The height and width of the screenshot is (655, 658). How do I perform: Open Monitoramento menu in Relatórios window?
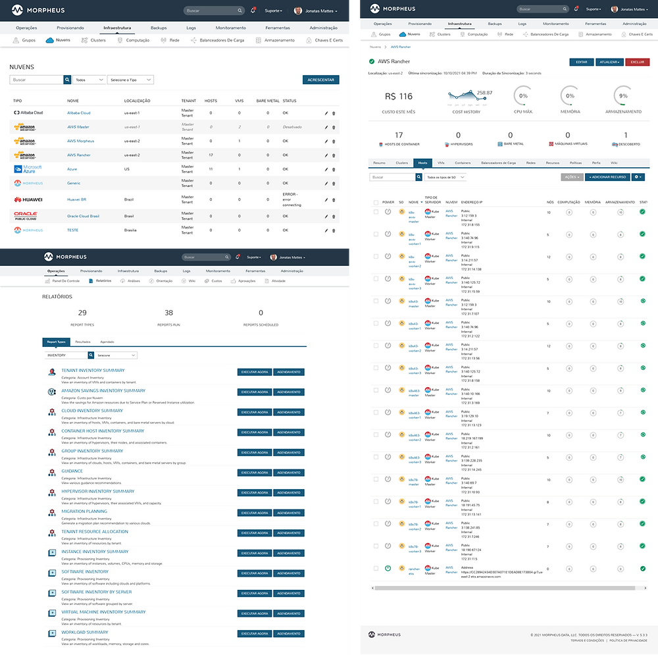[x=218, y=271]
